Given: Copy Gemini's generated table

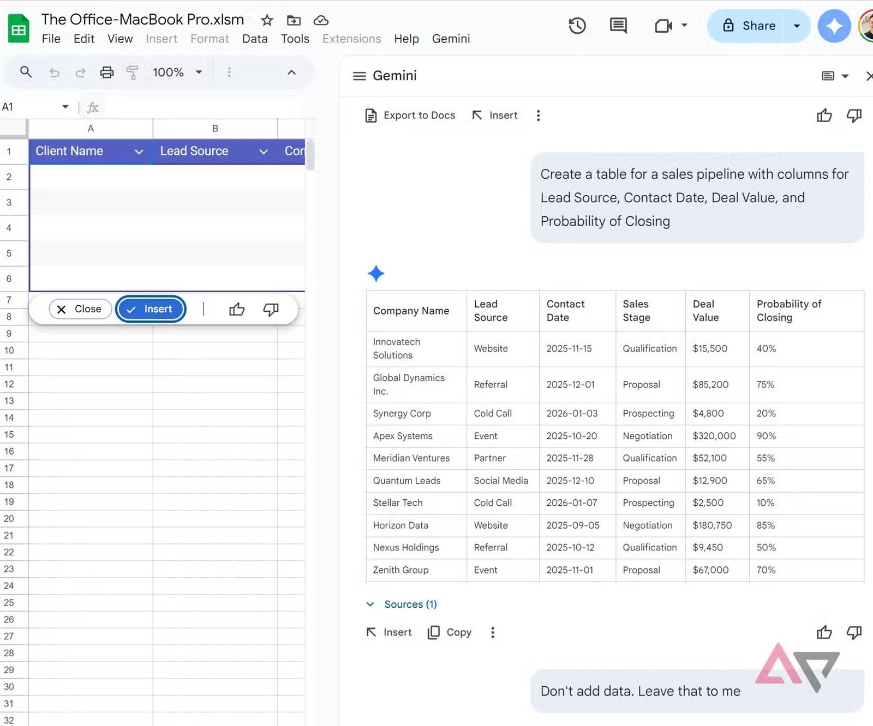Looking at the screenshot, I should tap(449, 632).
